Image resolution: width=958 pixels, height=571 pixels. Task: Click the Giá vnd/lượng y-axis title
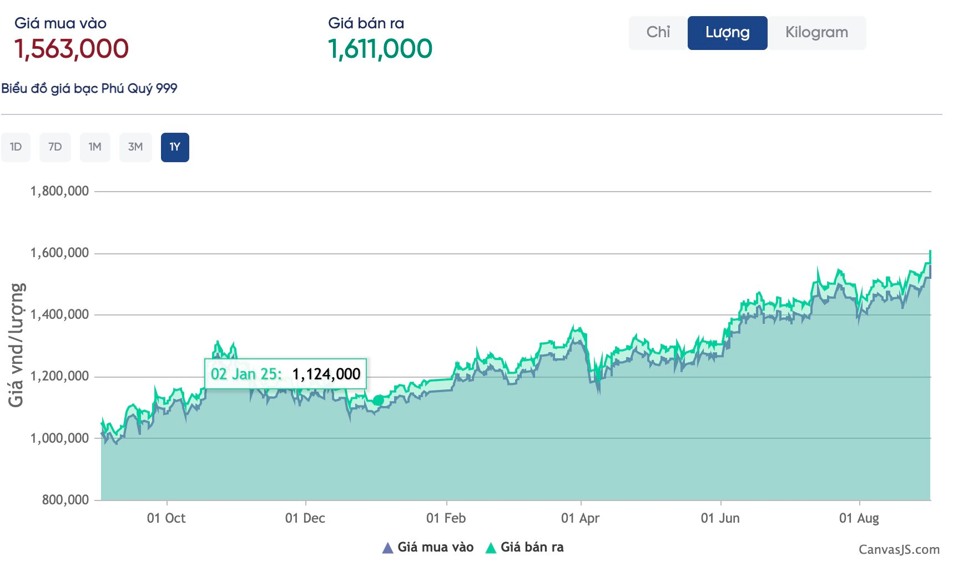(x=16, y=344)
